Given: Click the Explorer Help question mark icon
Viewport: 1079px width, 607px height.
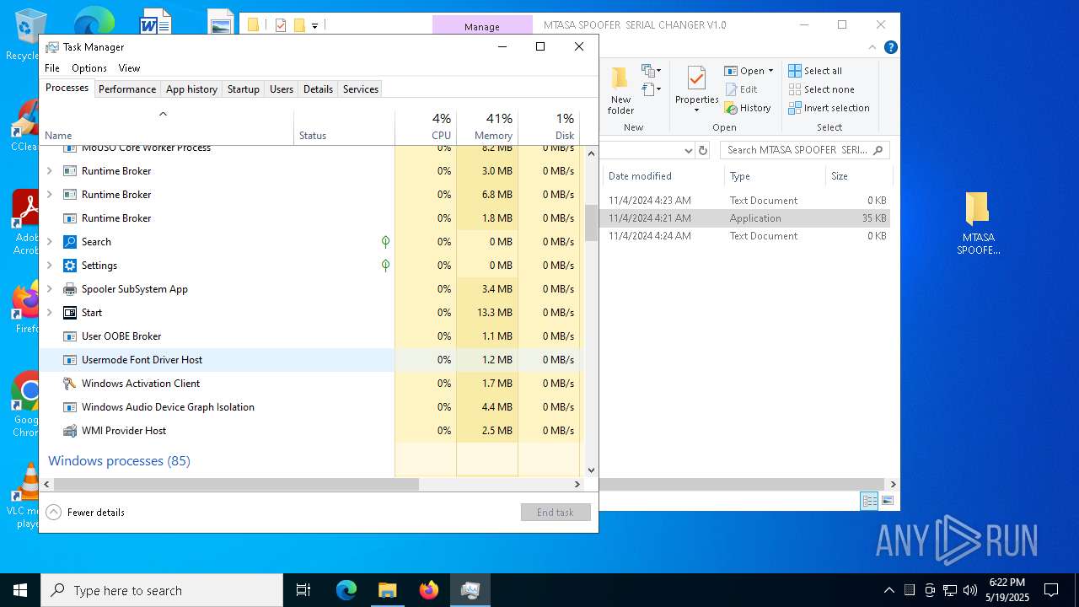Looking at the screenshot, I should [890, 47].
